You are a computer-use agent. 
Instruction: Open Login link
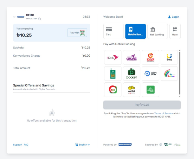click(x=173, y=17)
